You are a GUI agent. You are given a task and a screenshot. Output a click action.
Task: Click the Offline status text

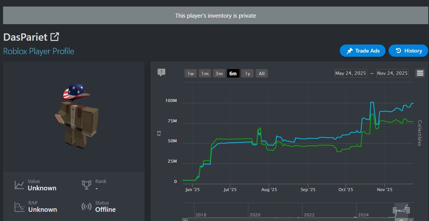[105, 209]
